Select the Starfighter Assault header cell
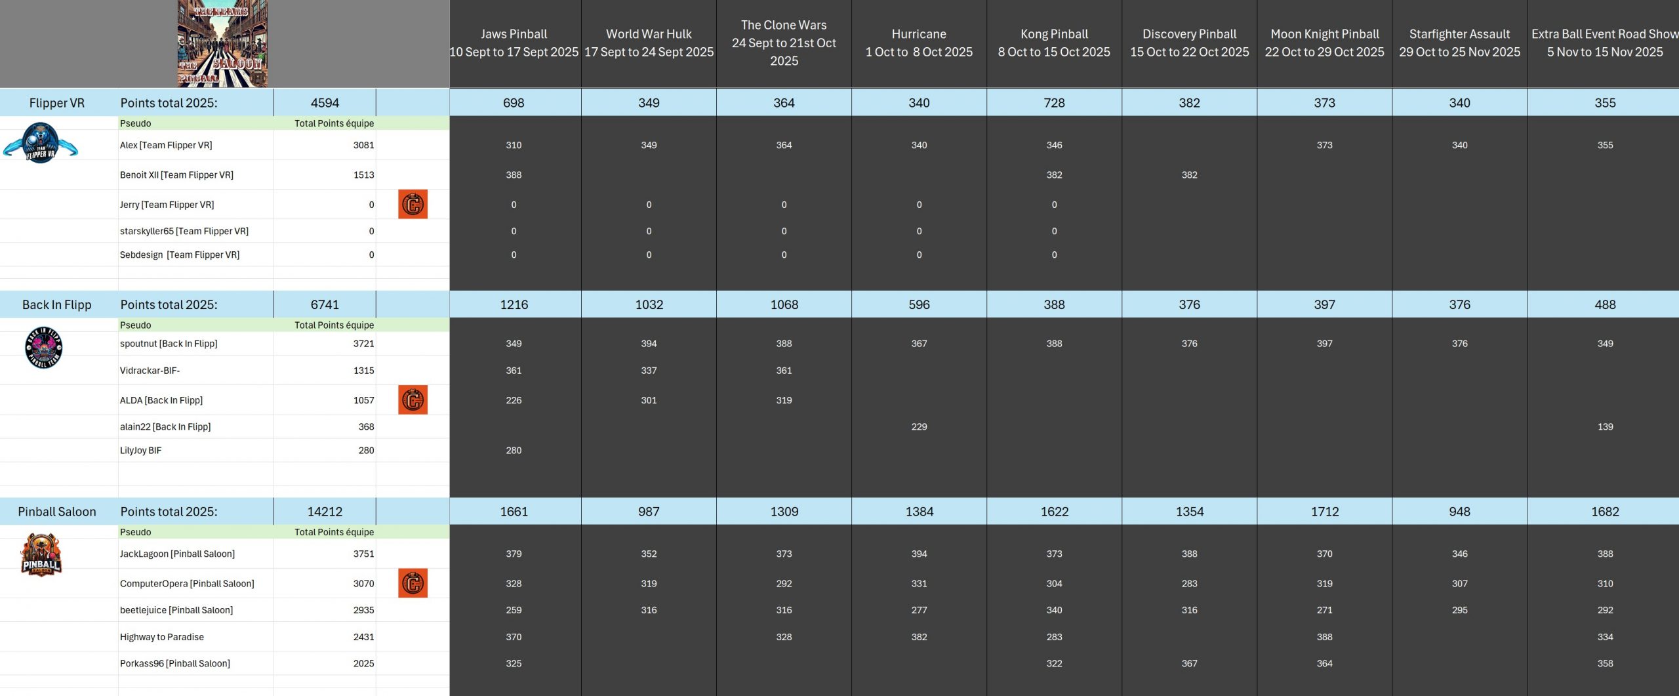 coord(1459,43)
